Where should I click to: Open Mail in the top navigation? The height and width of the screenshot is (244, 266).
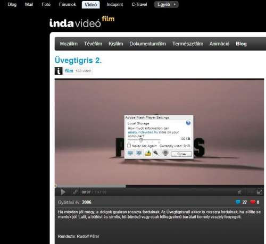pos(29,4)
